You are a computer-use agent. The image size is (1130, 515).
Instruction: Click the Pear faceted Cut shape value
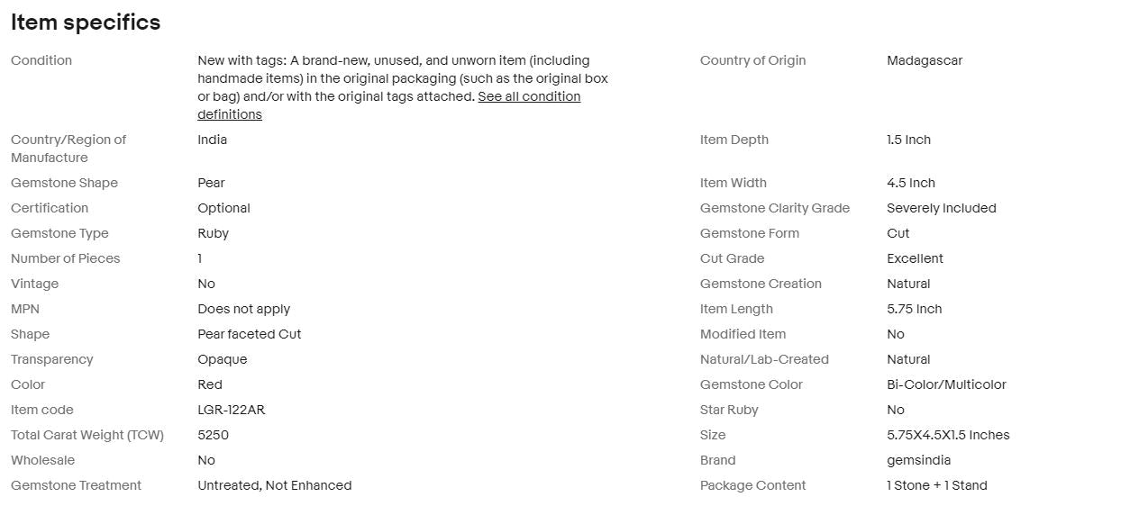point(250,334)
